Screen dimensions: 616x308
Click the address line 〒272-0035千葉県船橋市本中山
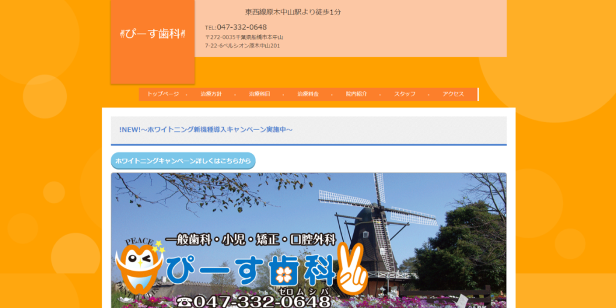tap(244, 37)
